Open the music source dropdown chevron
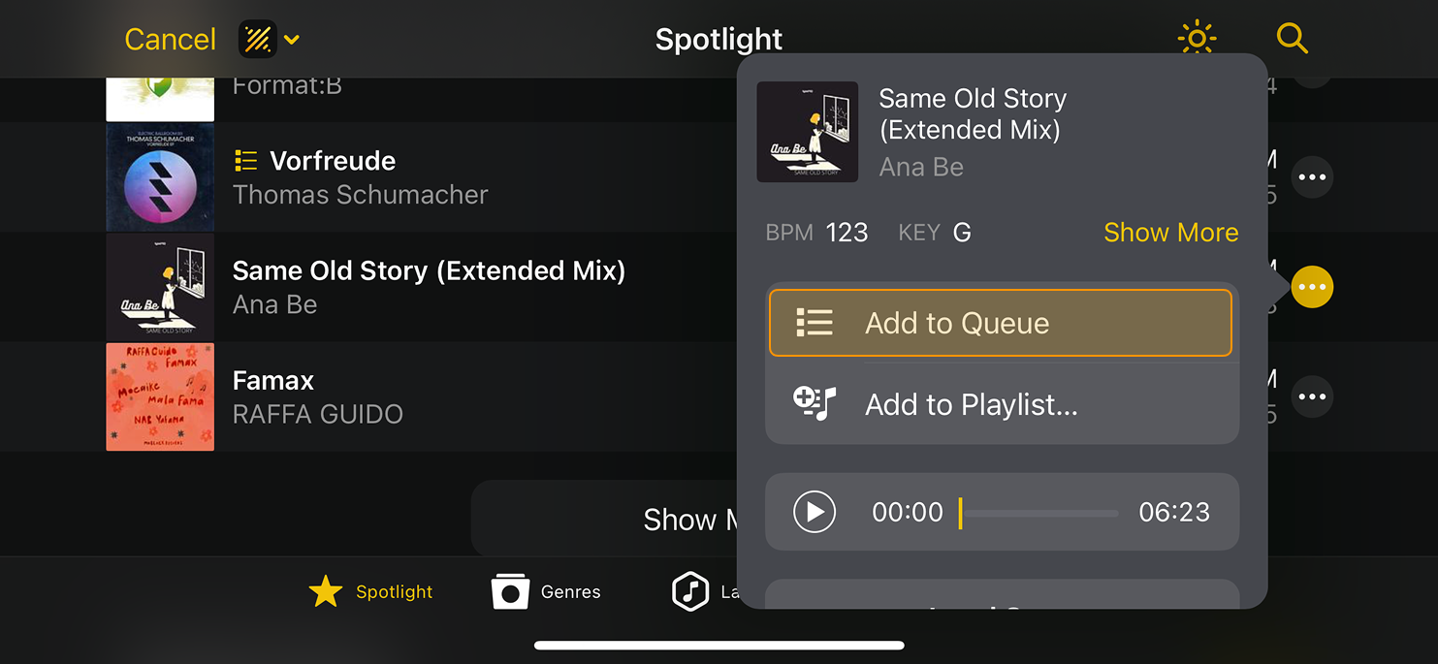The width and height of the screenshot is (1438, 664). click(292, 40)
